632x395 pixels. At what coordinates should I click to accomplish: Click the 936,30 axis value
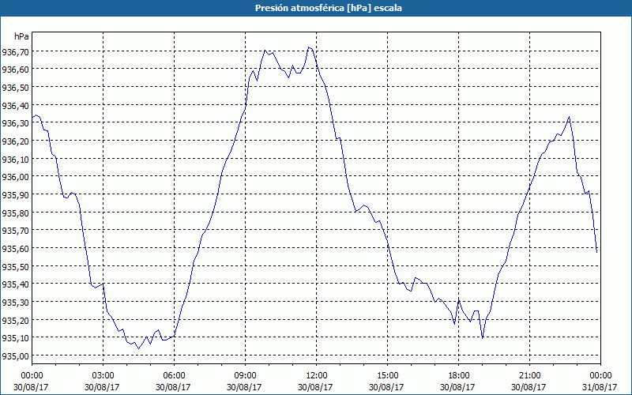coord(15,123)
